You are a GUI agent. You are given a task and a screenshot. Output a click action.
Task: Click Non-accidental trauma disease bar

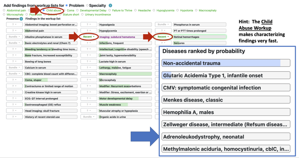click(x=226, y=63)
